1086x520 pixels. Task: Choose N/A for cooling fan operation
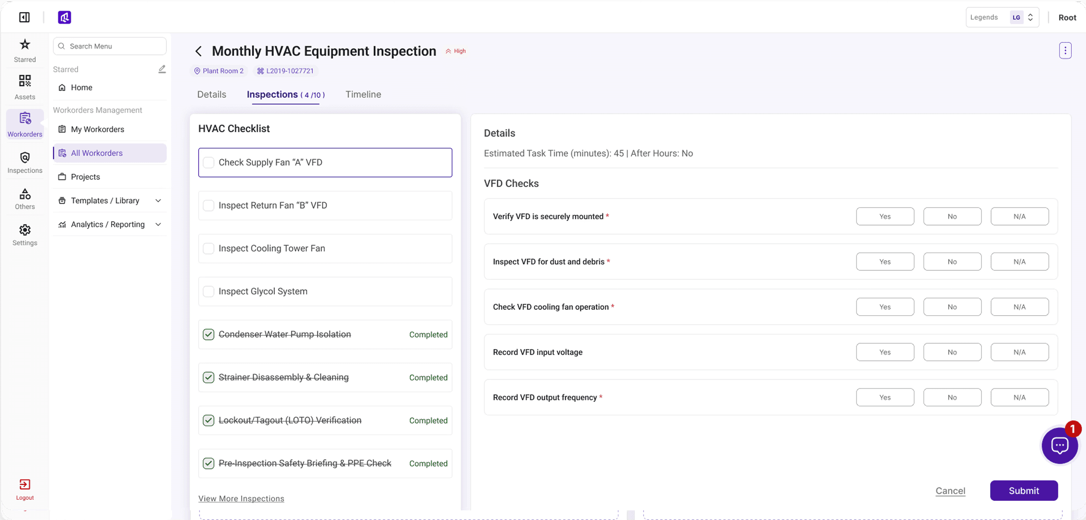click(x=1019, y=307)
